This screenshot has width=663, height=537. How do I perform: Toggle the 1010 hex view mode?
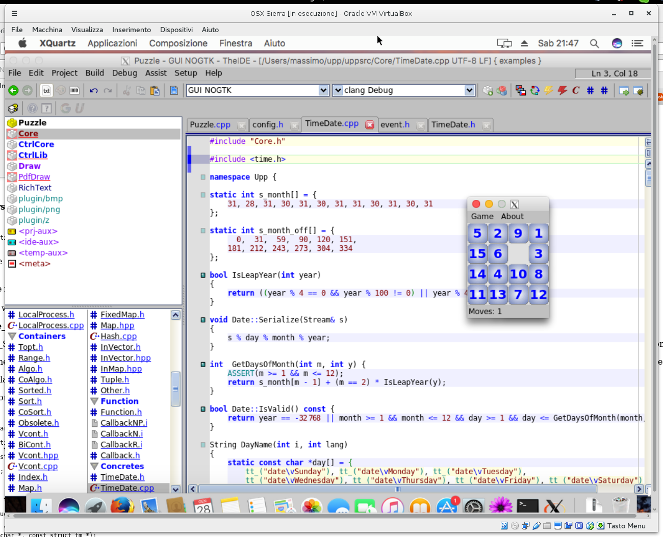(x=74, y=91)
